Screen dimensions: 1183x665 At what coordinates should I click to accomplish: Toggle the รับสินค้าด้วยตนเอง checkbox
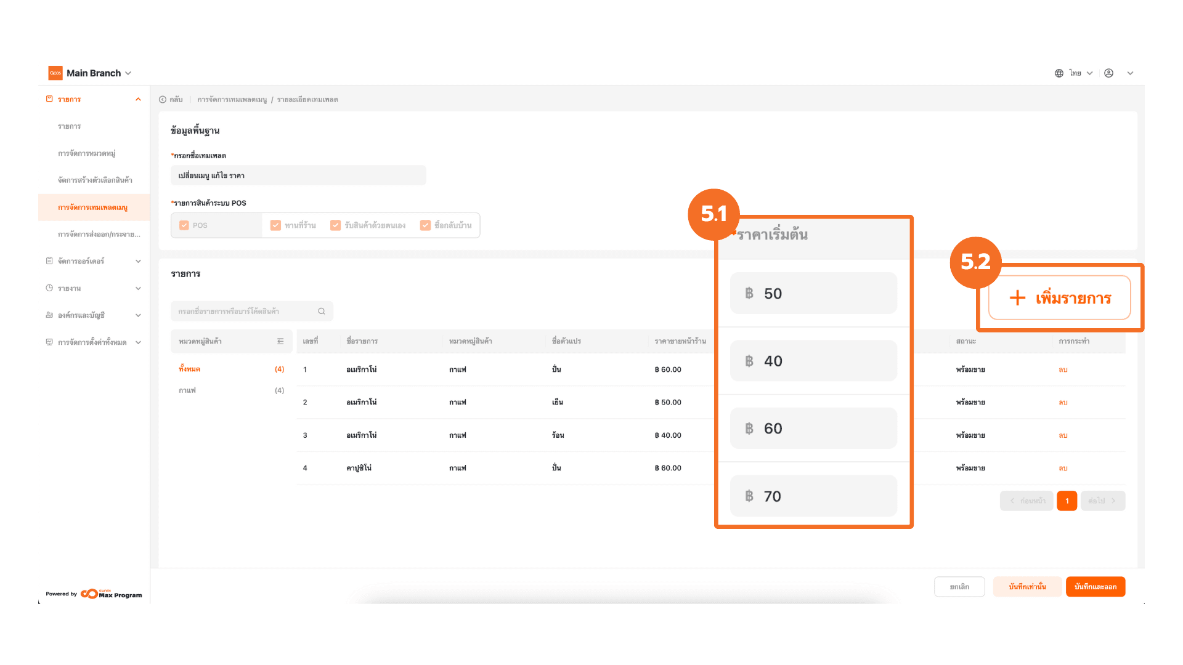[x=335, y=225]
